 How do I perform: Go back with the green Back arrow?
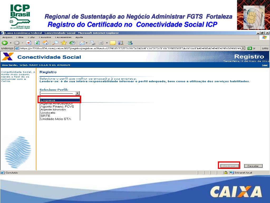pyautogui.click(x=5, y=43)
